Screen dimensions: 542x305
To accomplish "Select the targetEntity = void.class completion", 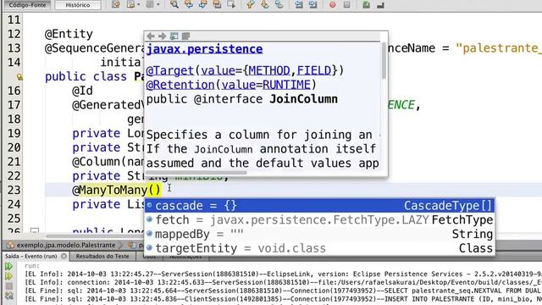I will [x=320, y=248].
